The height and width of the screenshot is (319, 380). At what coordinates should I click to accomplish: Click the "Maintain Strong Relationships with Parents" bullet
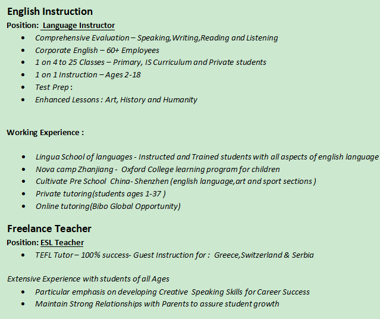click(157, 304)
